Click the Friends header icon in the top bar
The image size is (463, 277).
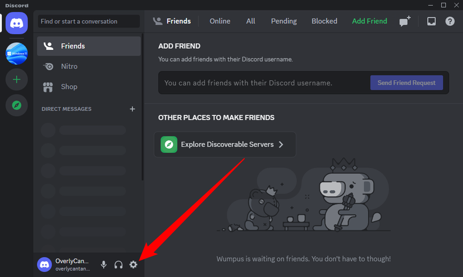tap(157, 21)
